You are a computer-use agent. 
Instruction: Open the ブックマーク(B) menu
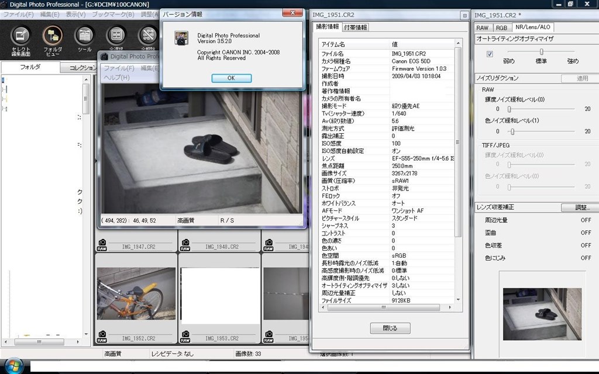(x=113, y=15)
